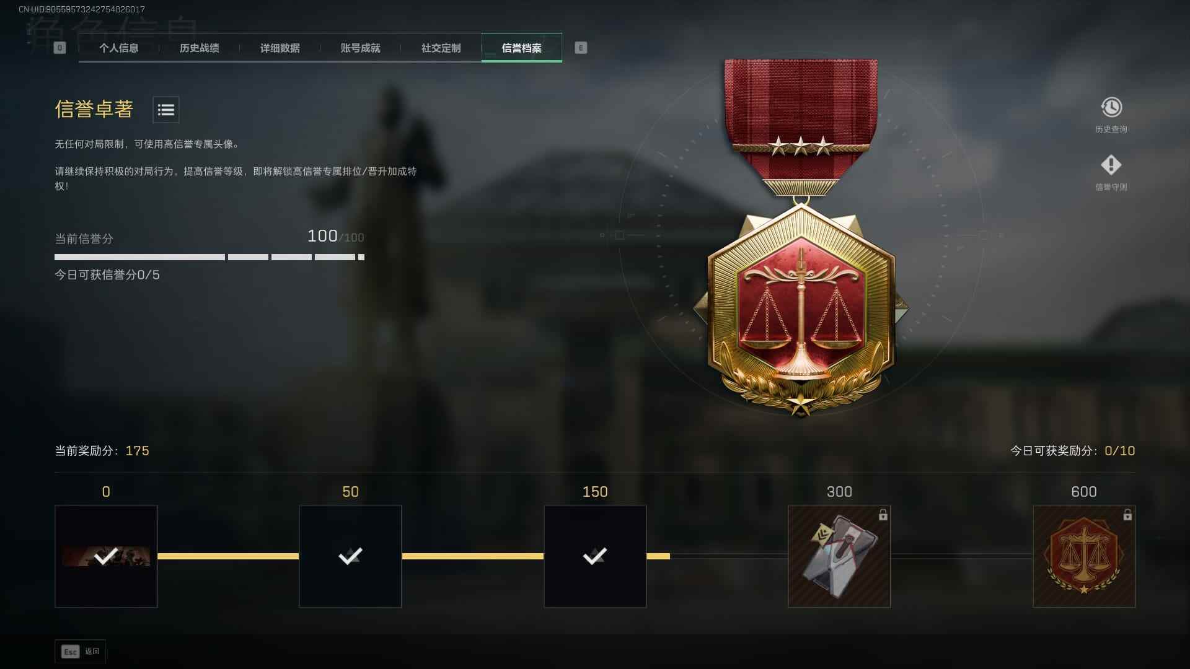This screenshot has width=1190, height=669.
Task: Select the claimed 150-point reward tile
Action: (x=595, y=556)
